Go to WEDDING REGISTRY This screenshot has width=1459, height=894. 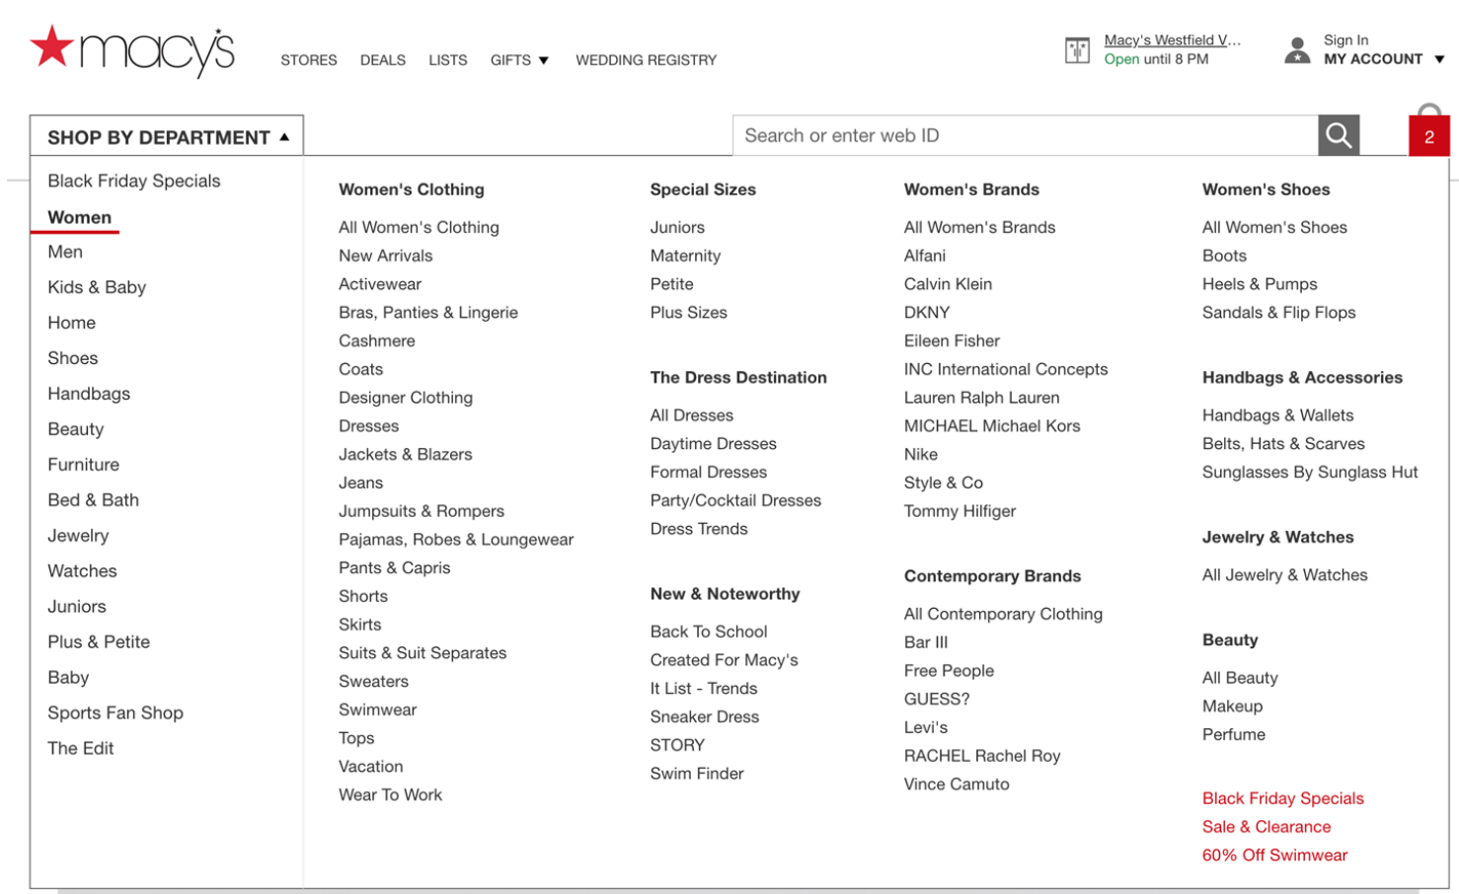point(647,60)
